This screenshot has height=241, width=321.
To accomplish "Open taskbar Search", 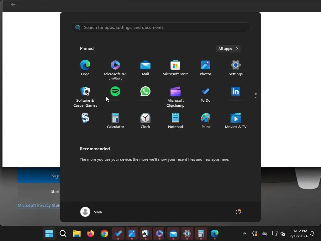I will pyautogui.click(x=63, y=233).
